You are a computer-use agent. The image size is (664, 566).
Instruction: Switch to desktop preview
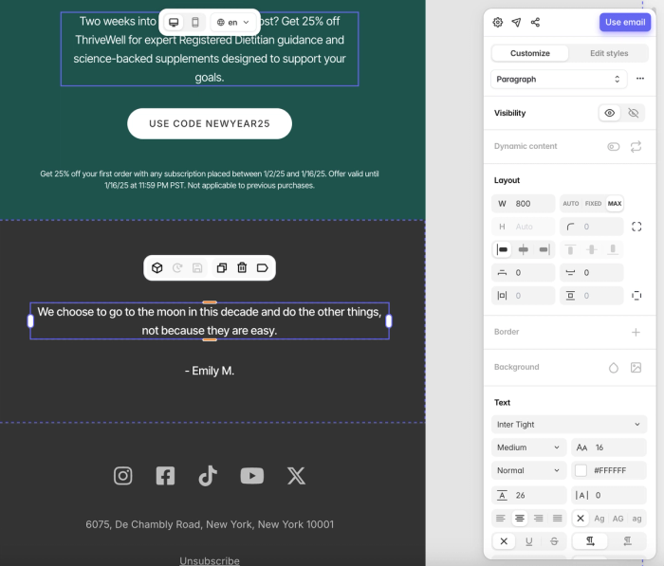coord(174,22)
